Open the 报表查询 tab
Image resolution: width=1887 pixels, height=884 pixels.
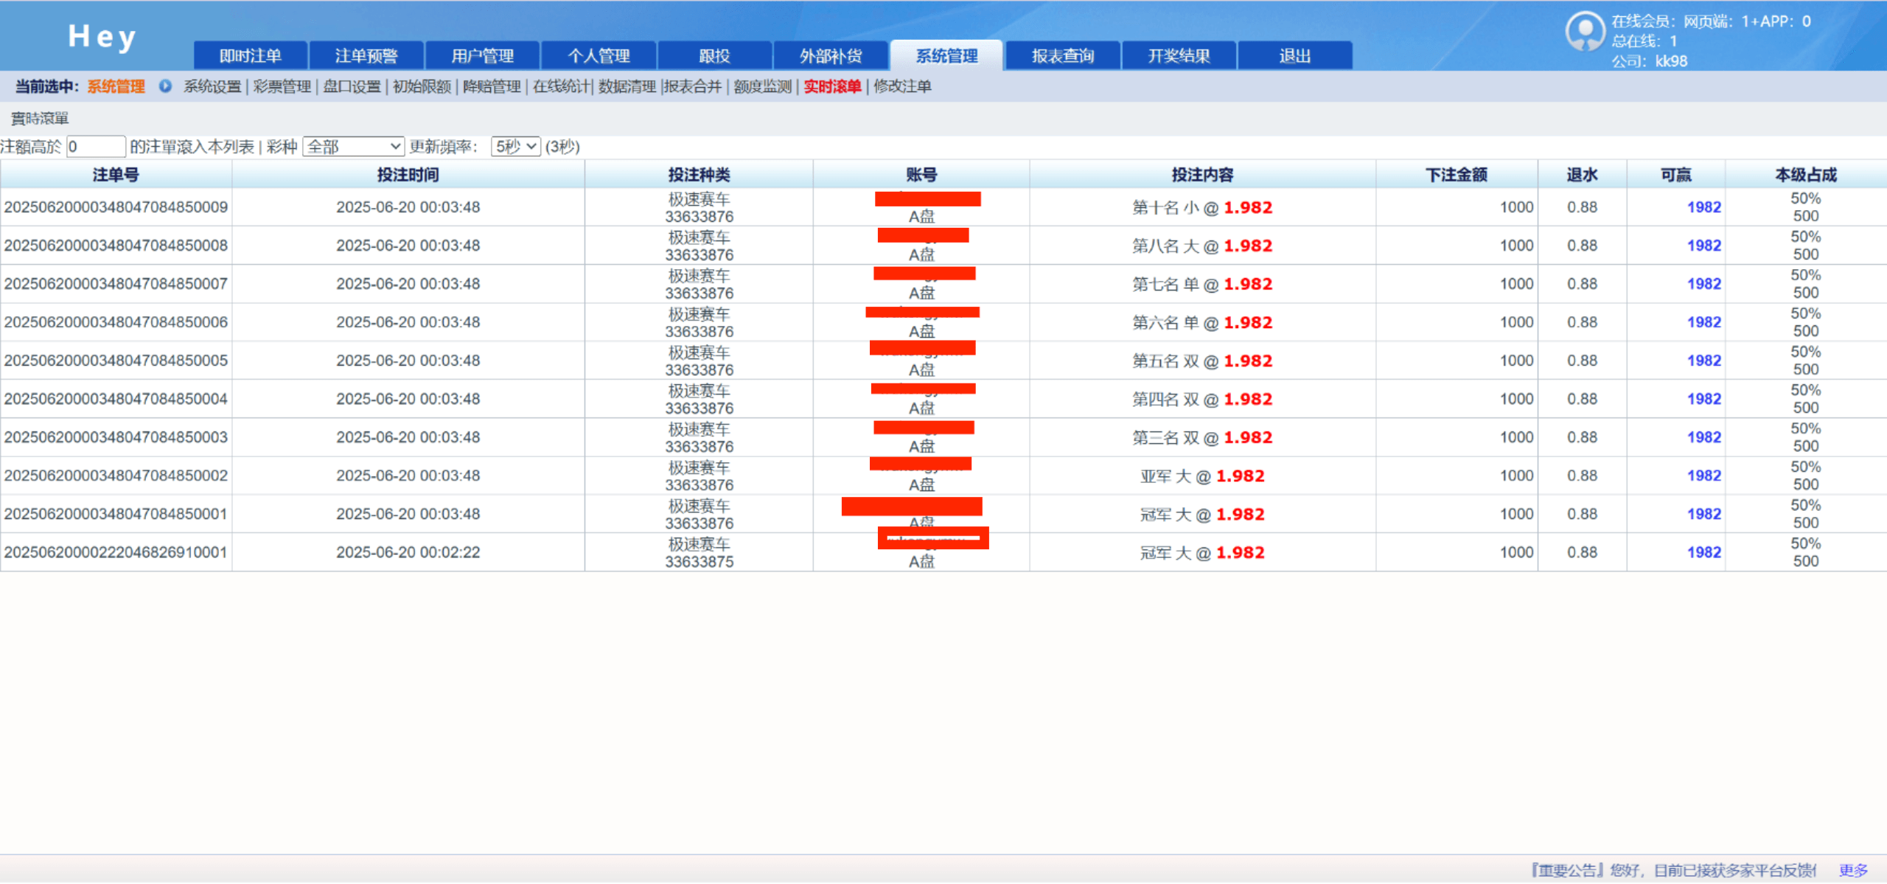(x=1062, y=56)
